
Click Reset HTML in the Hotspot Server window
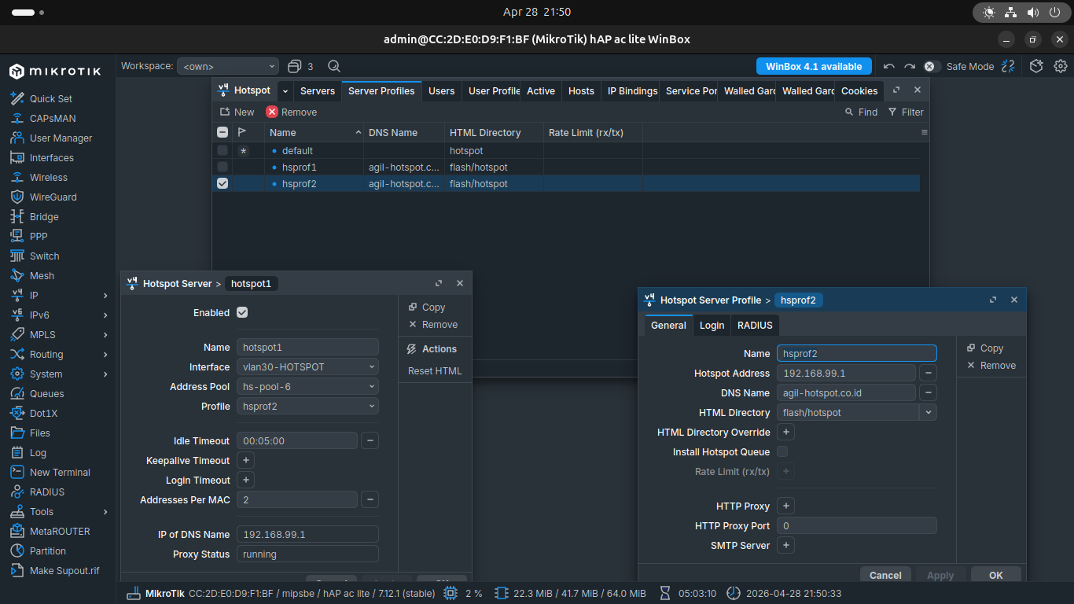[435, 371]
